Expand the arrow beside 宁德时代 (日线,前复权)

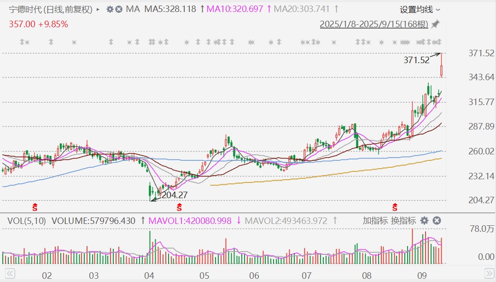[98, 9]
